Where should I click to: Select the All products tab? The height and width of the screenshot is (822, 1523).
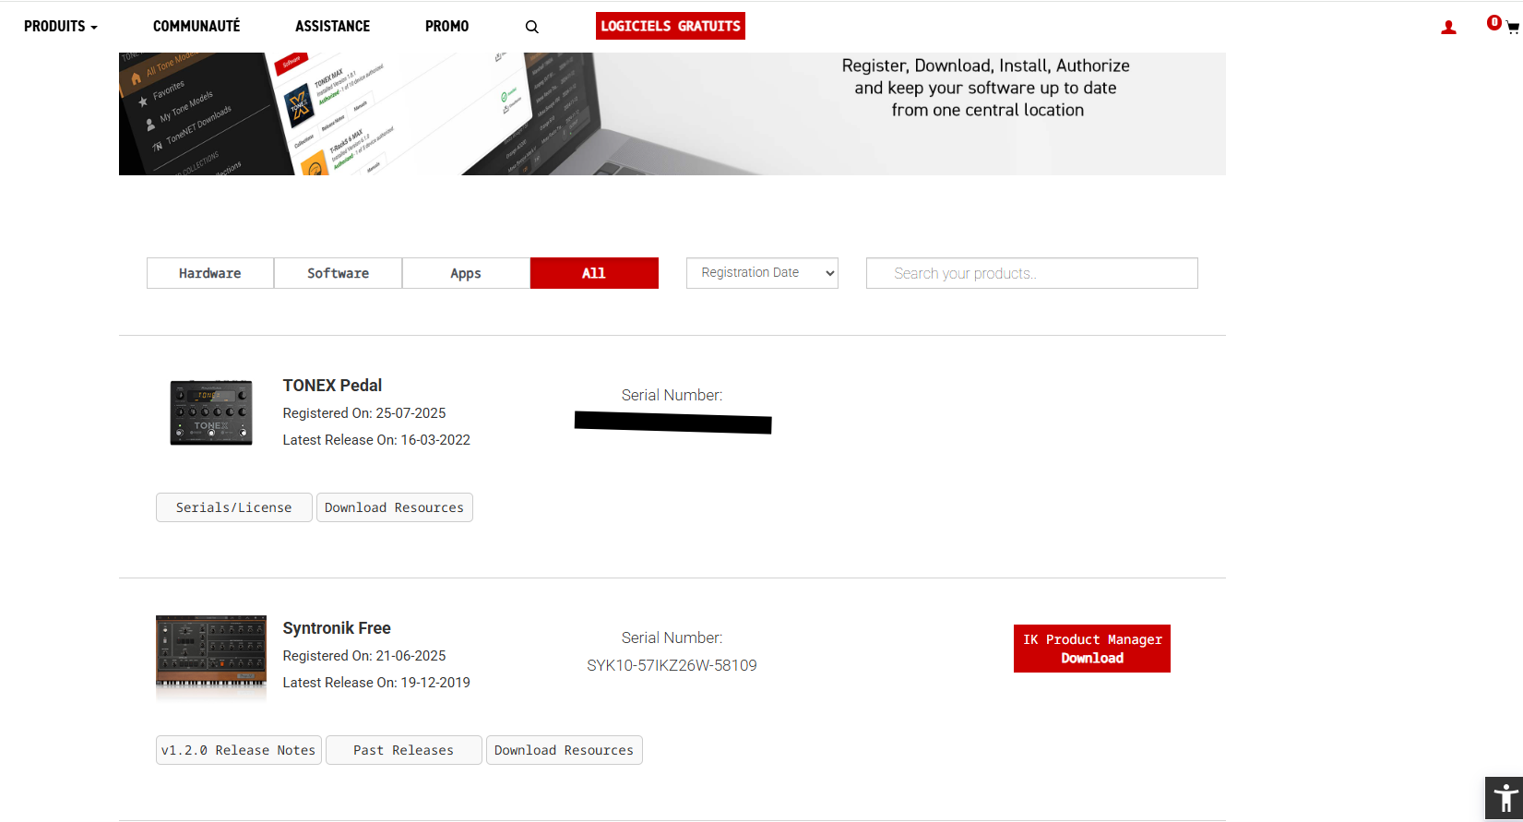[x=594, y=273]
